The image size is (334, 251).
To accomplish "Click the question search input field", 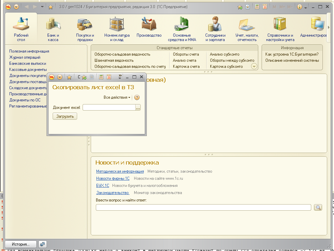I will [x=204, y=207].
